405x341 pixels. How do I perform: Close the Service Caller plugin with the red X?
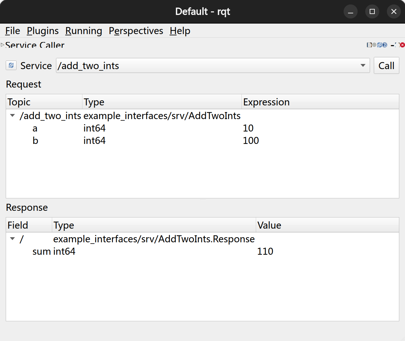coord(402,45)
